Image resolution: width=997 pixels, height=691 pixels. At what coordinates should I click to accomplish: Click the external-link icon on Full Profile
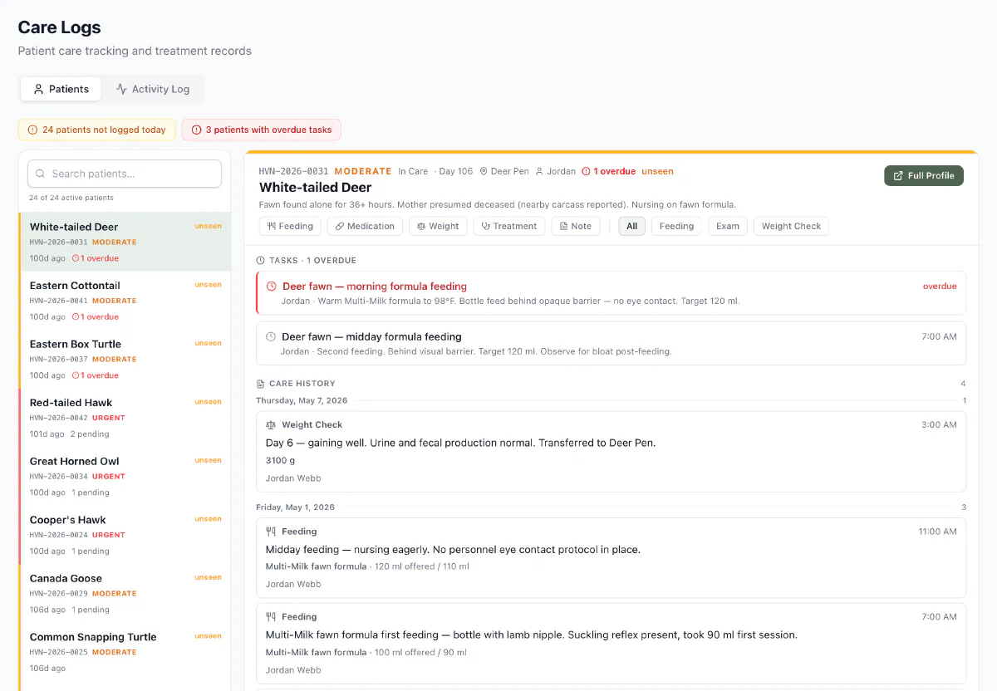click(898, 175)
